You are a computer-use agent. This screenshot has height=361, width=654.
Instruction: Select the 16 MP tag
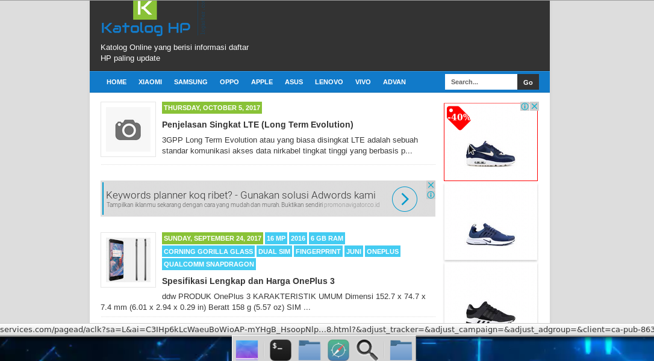276,238
